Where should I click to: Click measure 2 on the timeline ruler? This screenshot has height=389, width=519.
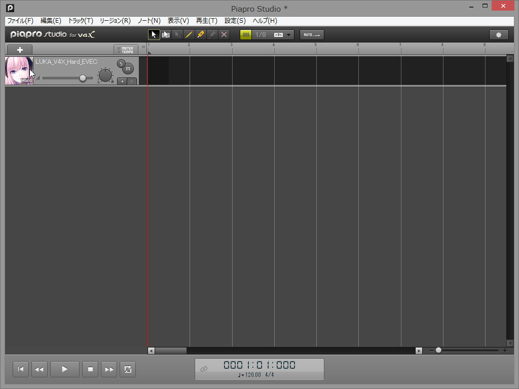[189, 45]
